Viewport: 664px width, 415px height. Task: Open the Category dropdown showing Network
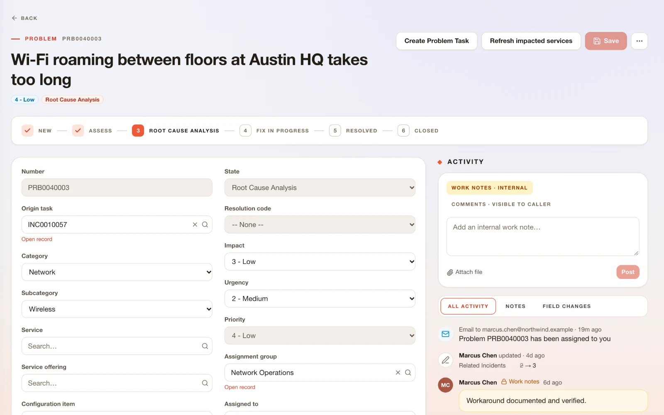[x=117, y=272]
